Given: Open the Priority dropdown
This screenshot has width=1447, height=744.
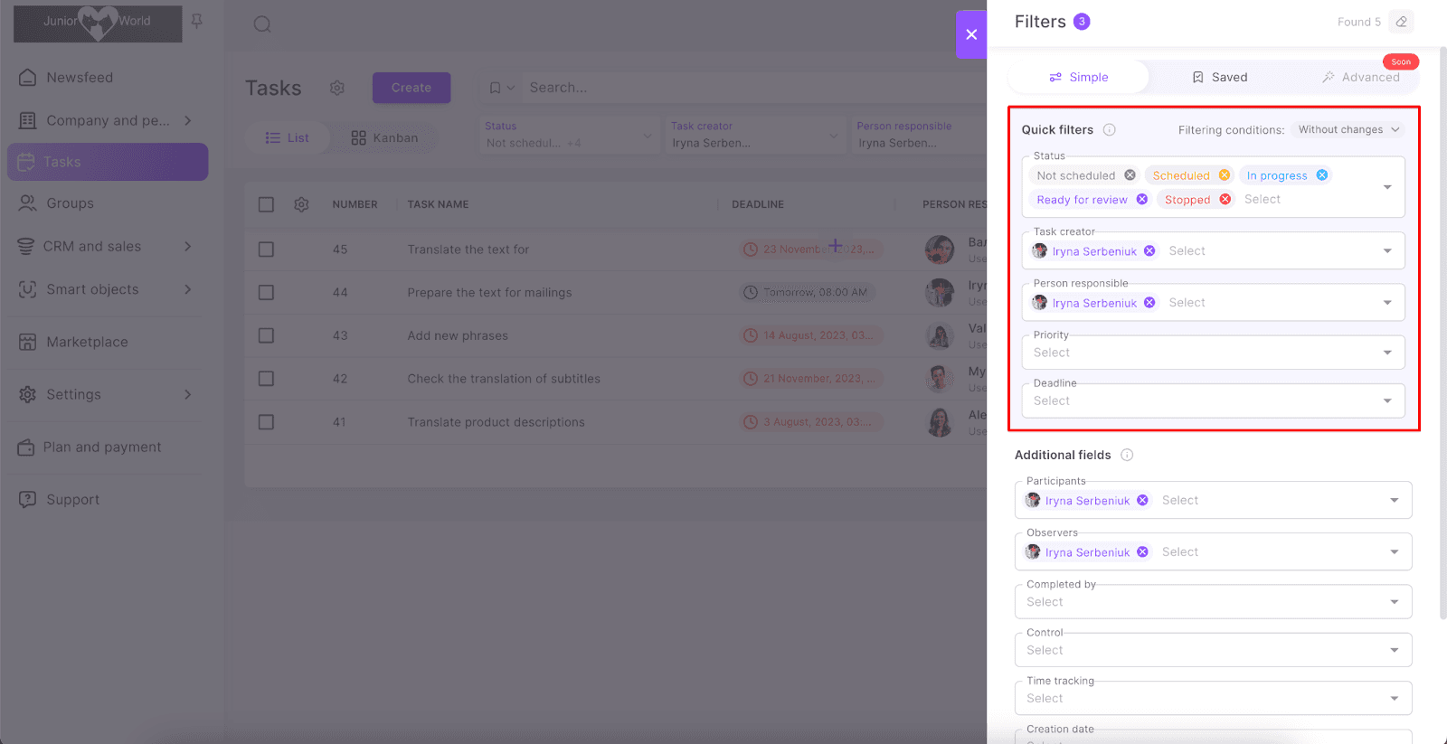Looking at the screenshot, I should pos(1212,353).
